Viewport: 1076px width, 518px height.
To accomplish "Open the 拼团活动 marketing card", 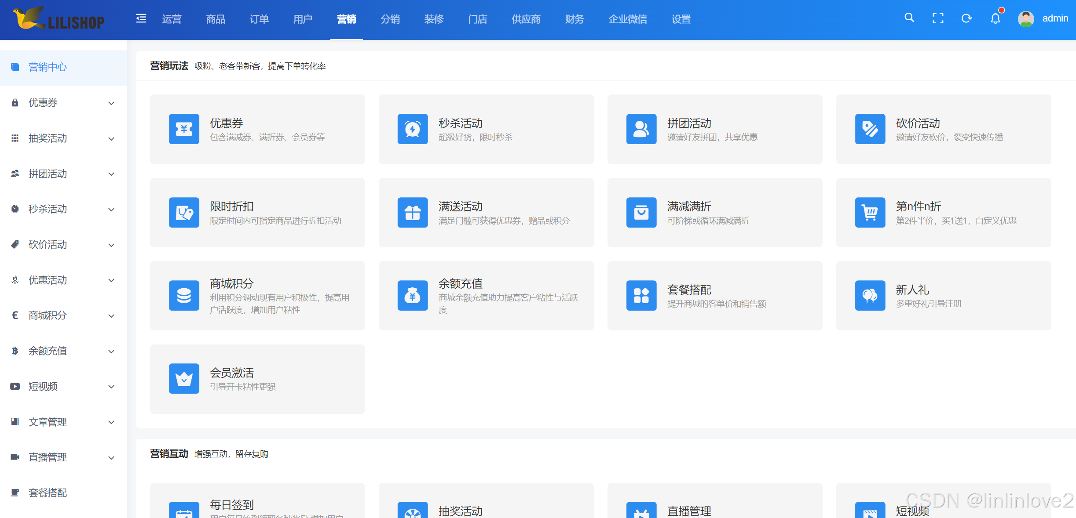I will pos(714,129).
